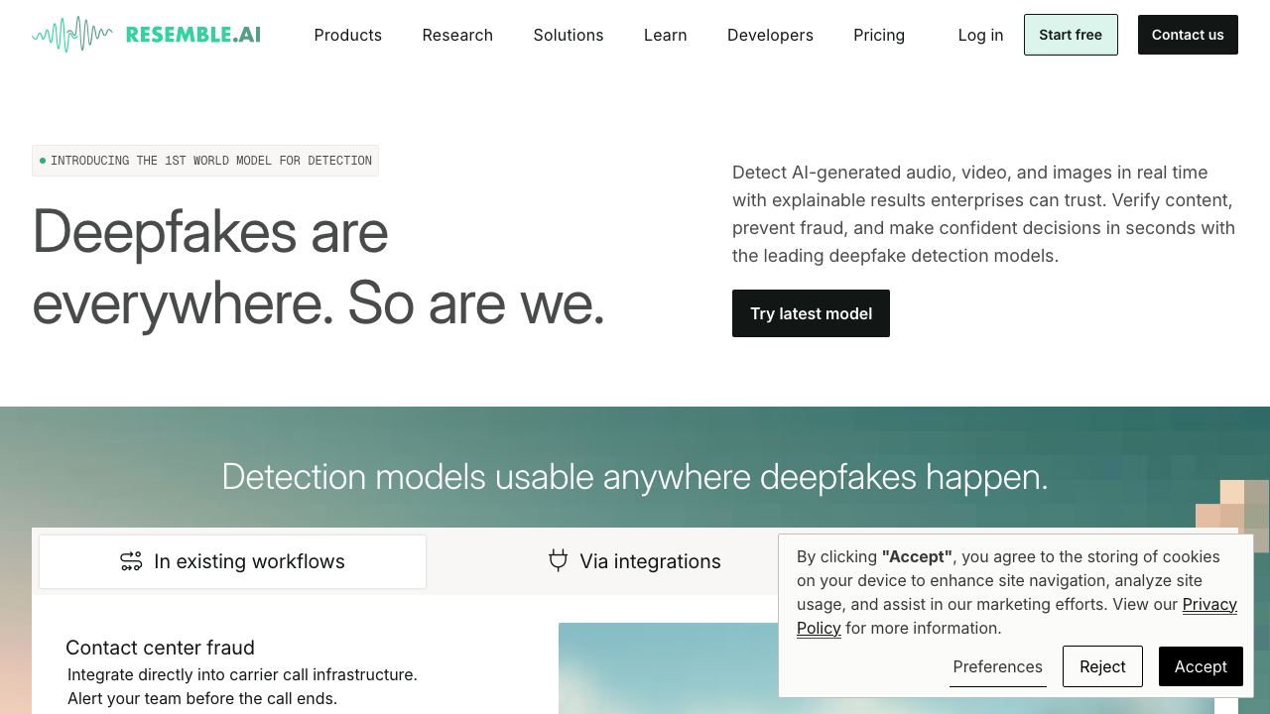This screenshot has width=1270, height=714.
Task: Open the Products menu
Action: [348, 35]
